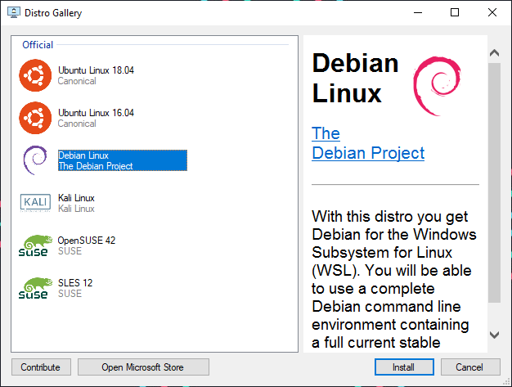Click the Contribute button
The width and height of the screenshot is (512, 387).
click(41, 367)
